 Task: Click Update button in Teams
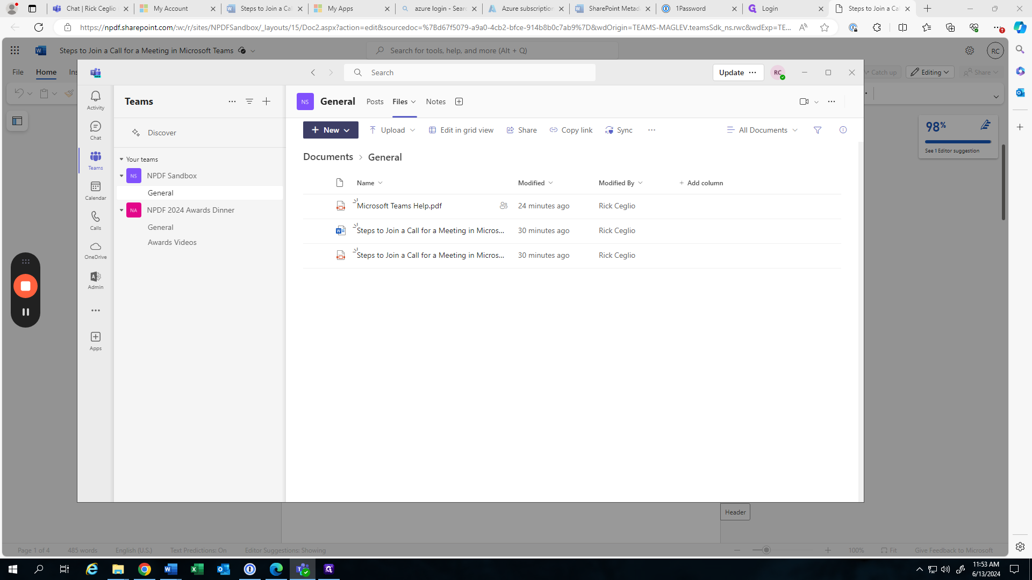(x=732, y=73)
